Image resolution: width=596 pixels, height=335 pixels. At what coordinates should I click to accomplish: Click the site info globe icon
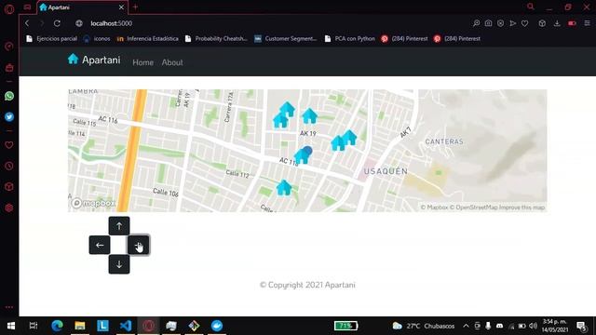click(78, 23)
